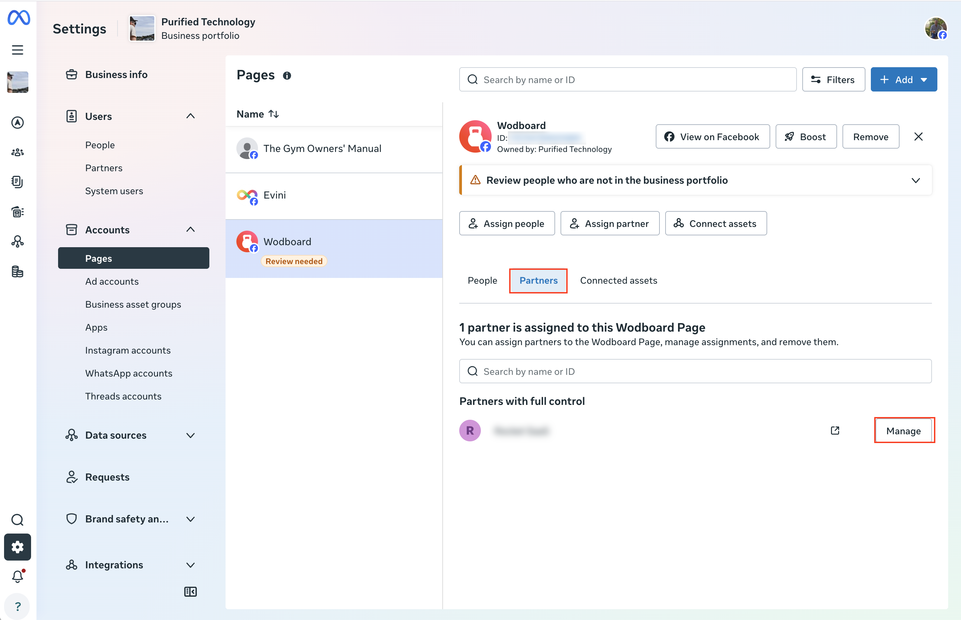Image resolution: width=961 pixels, height=620 pixels.
Task: Open WhatsApp accounts
Action: pos(128,373)
